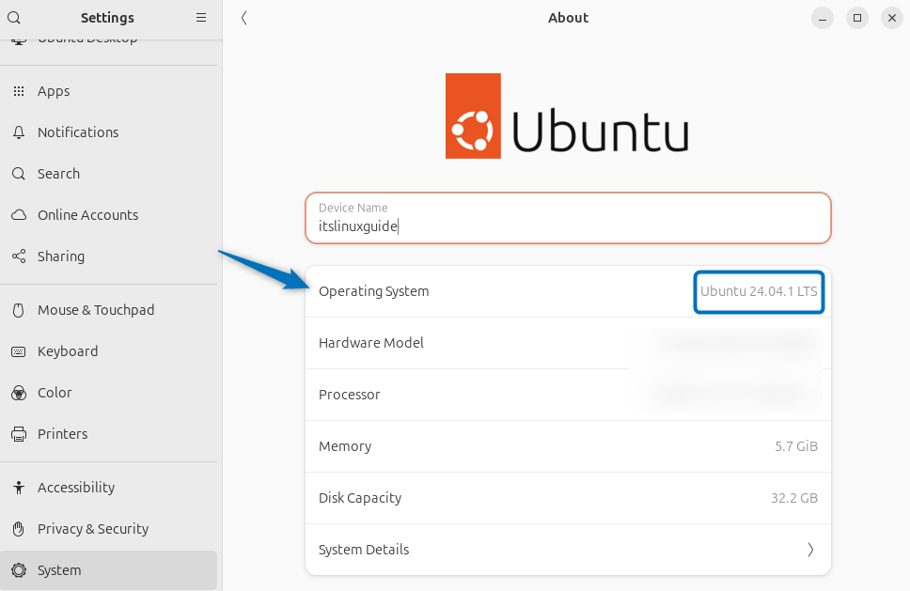Viewport: 910px width, 591px height.
Task: Click the search icon in the header bar
Action: [x=12, y=17]
